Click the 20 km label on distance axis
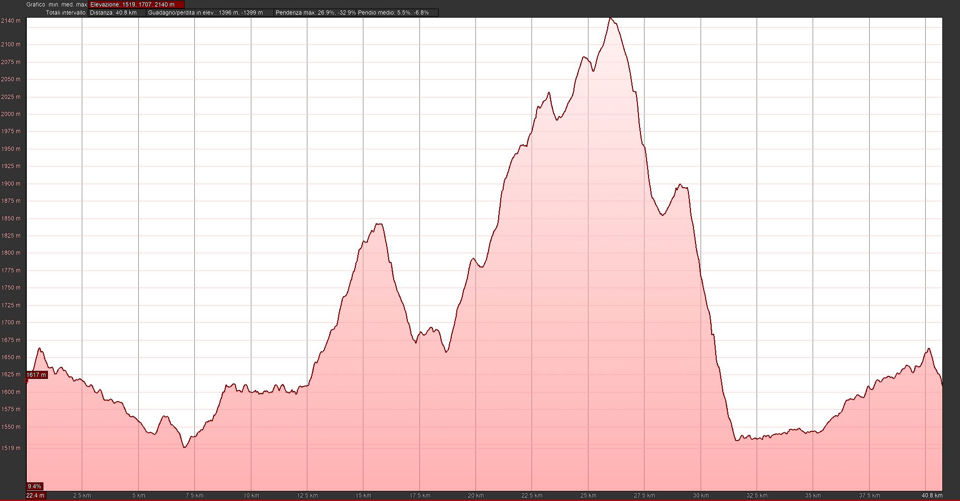The image size is (960, 501). (475, 495)
